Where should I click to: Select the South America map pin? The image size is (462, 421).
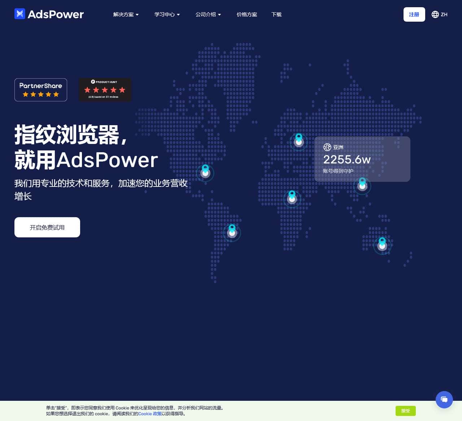[232, 231]
